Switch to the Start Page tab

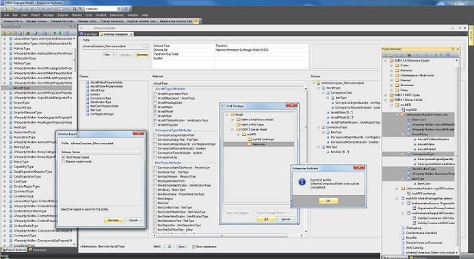click(x=88, y=34)
